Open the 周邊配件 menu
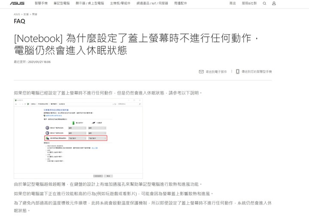The height and width of the screenshot is (216, 309). click(181, 3)
